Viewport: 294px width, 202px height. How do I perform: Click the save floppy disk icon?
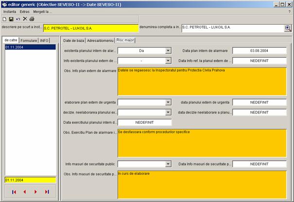[11, 18]
